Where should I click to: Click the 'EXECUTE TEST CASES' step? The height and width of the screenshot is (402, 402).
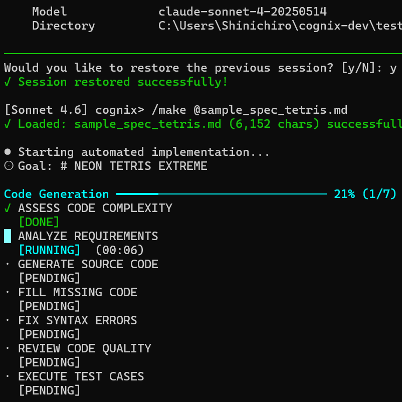pos(81,376)
